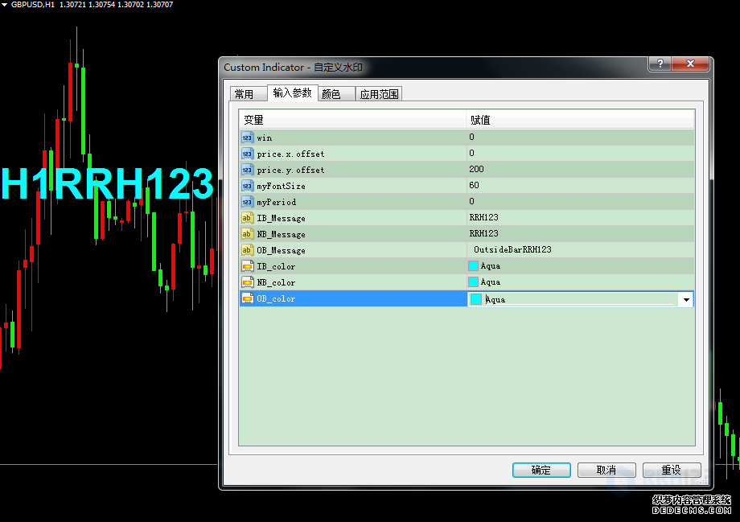Close the Custom Indicator dialog
The width and height of the screenshot is (740, 522).
pyautogui.click(x=690, y=64)
